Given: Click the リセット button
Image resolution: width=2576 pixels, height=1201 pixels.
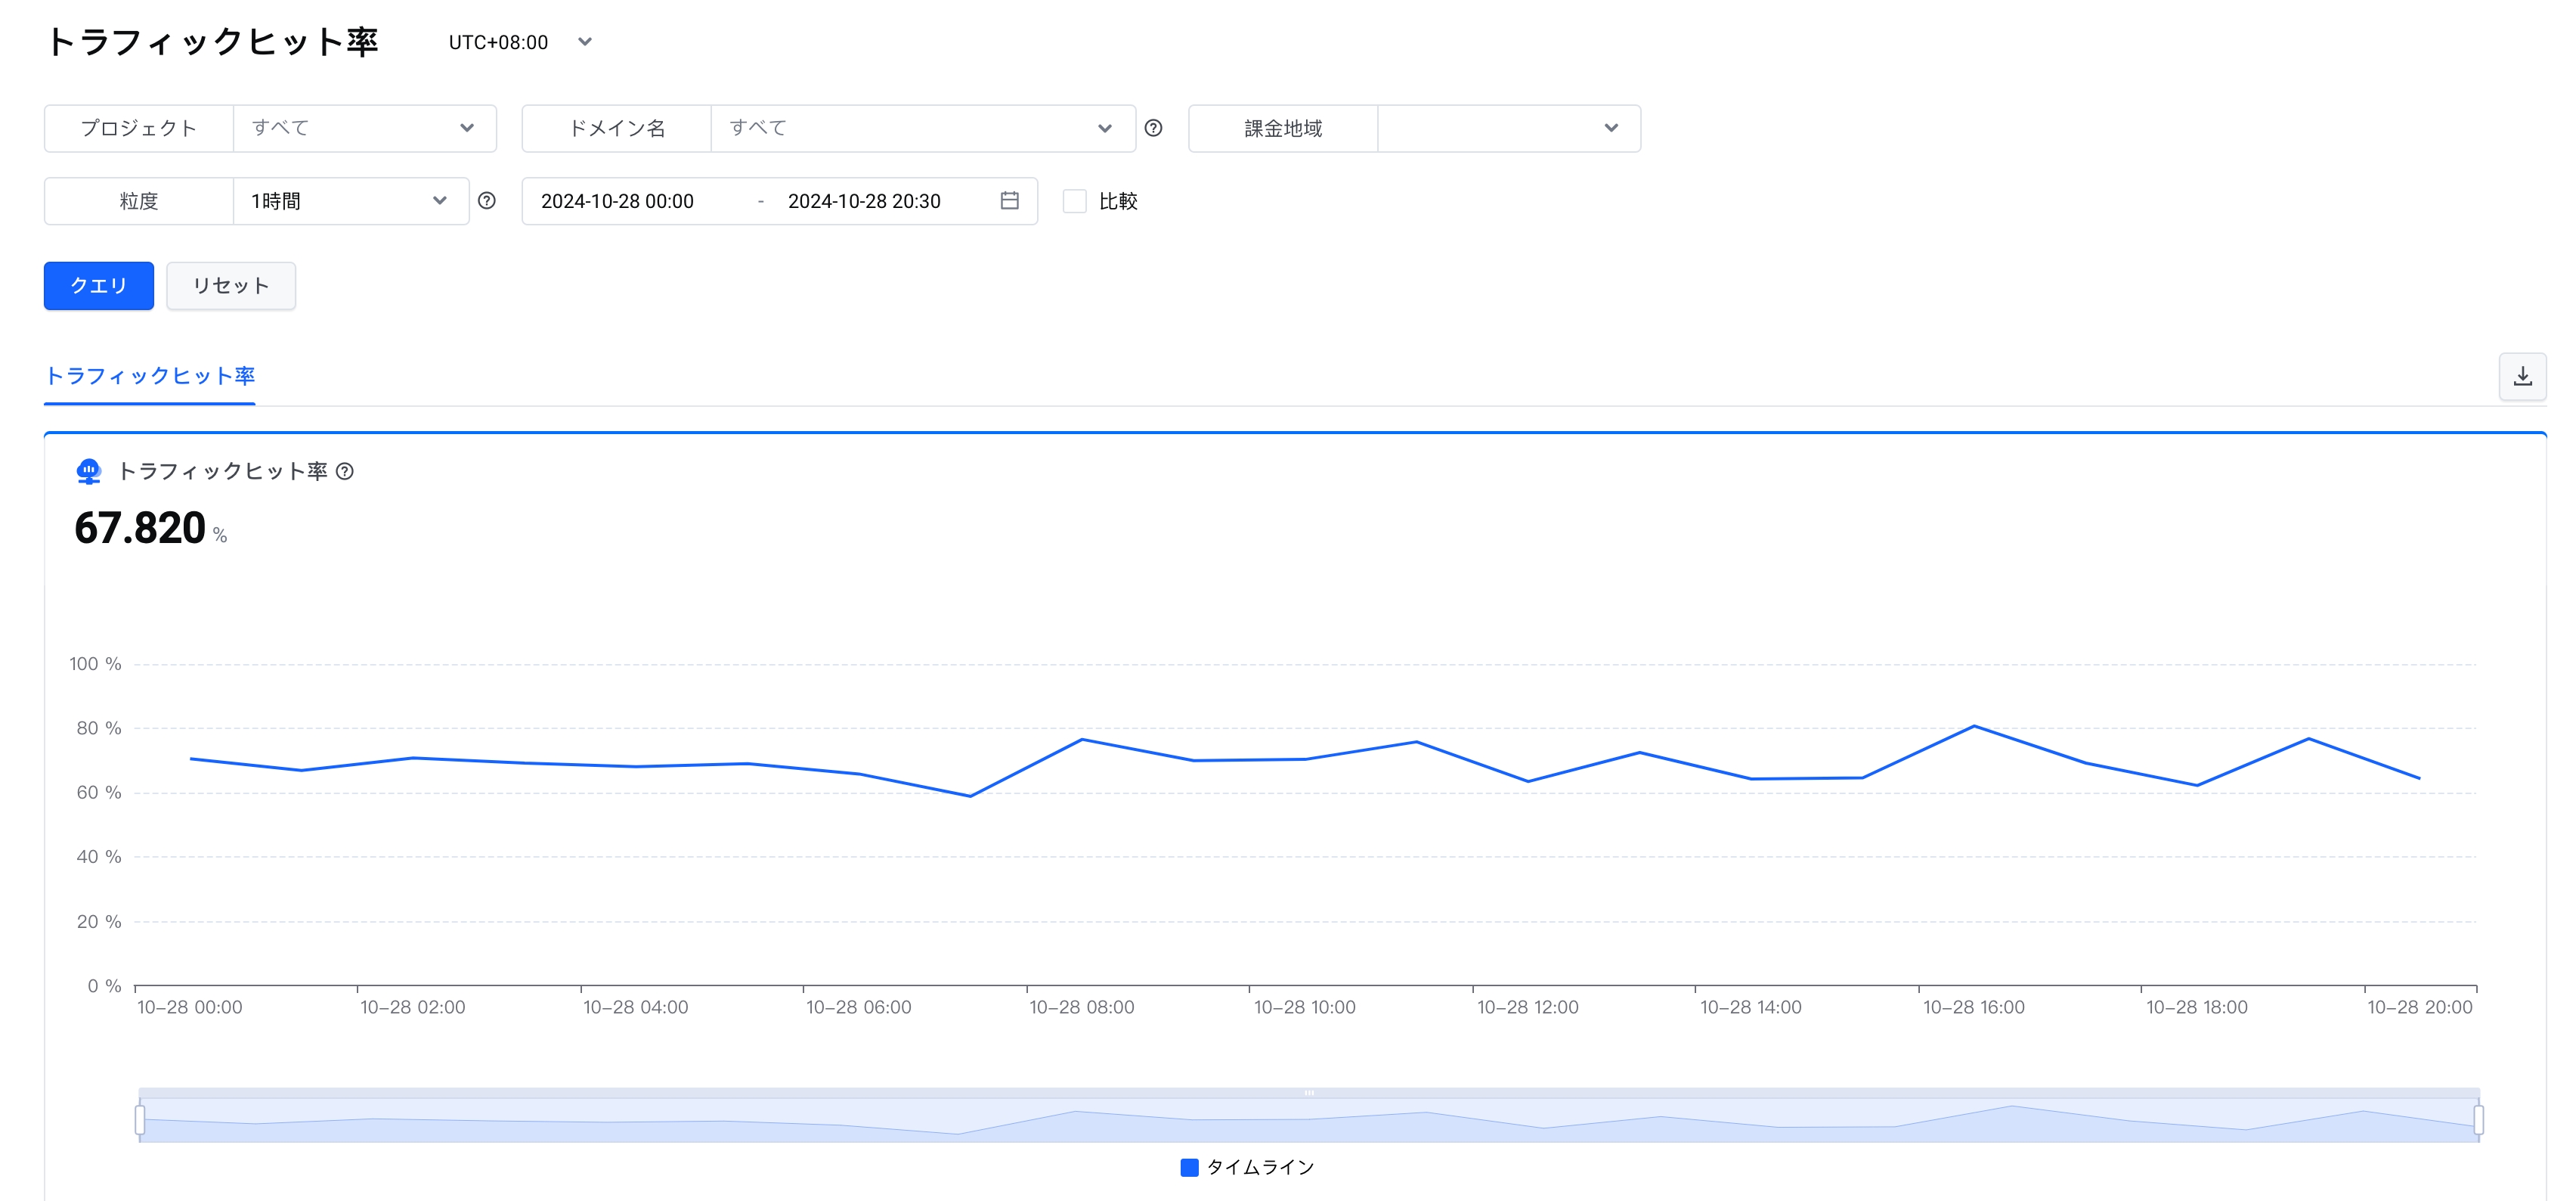Looking at the screenshot, I should pos(231,286).
